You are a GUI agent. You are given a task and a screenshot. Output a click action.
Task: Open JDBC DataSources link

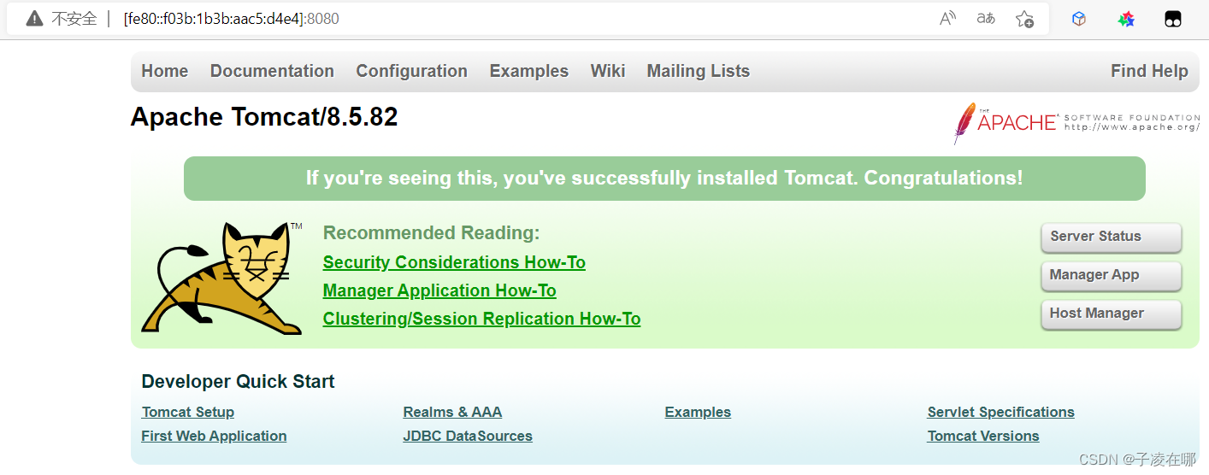pos(468,436)
